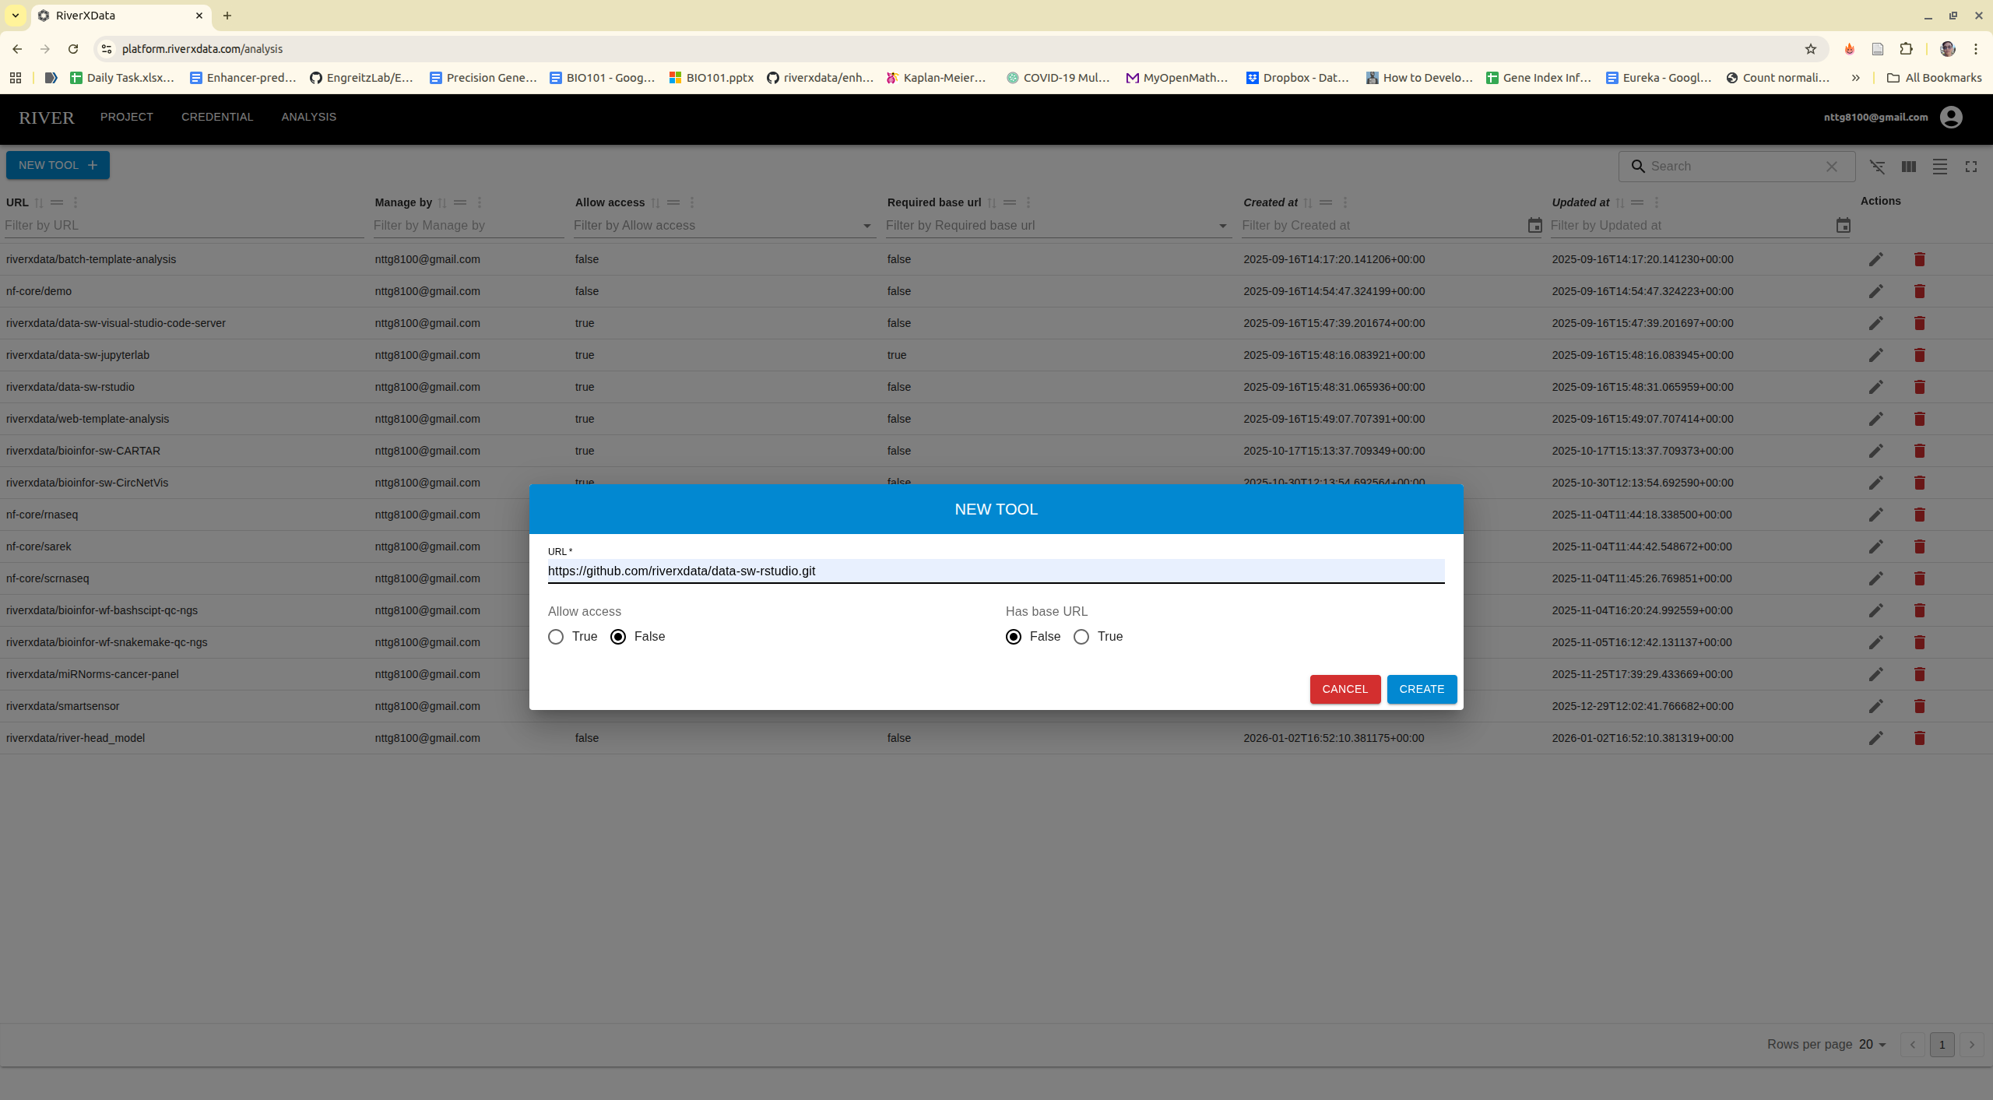The width and height of the screenshot is (1993, 1100).
Task: Click inside the URL input field
Action: (x=995, y=571)
